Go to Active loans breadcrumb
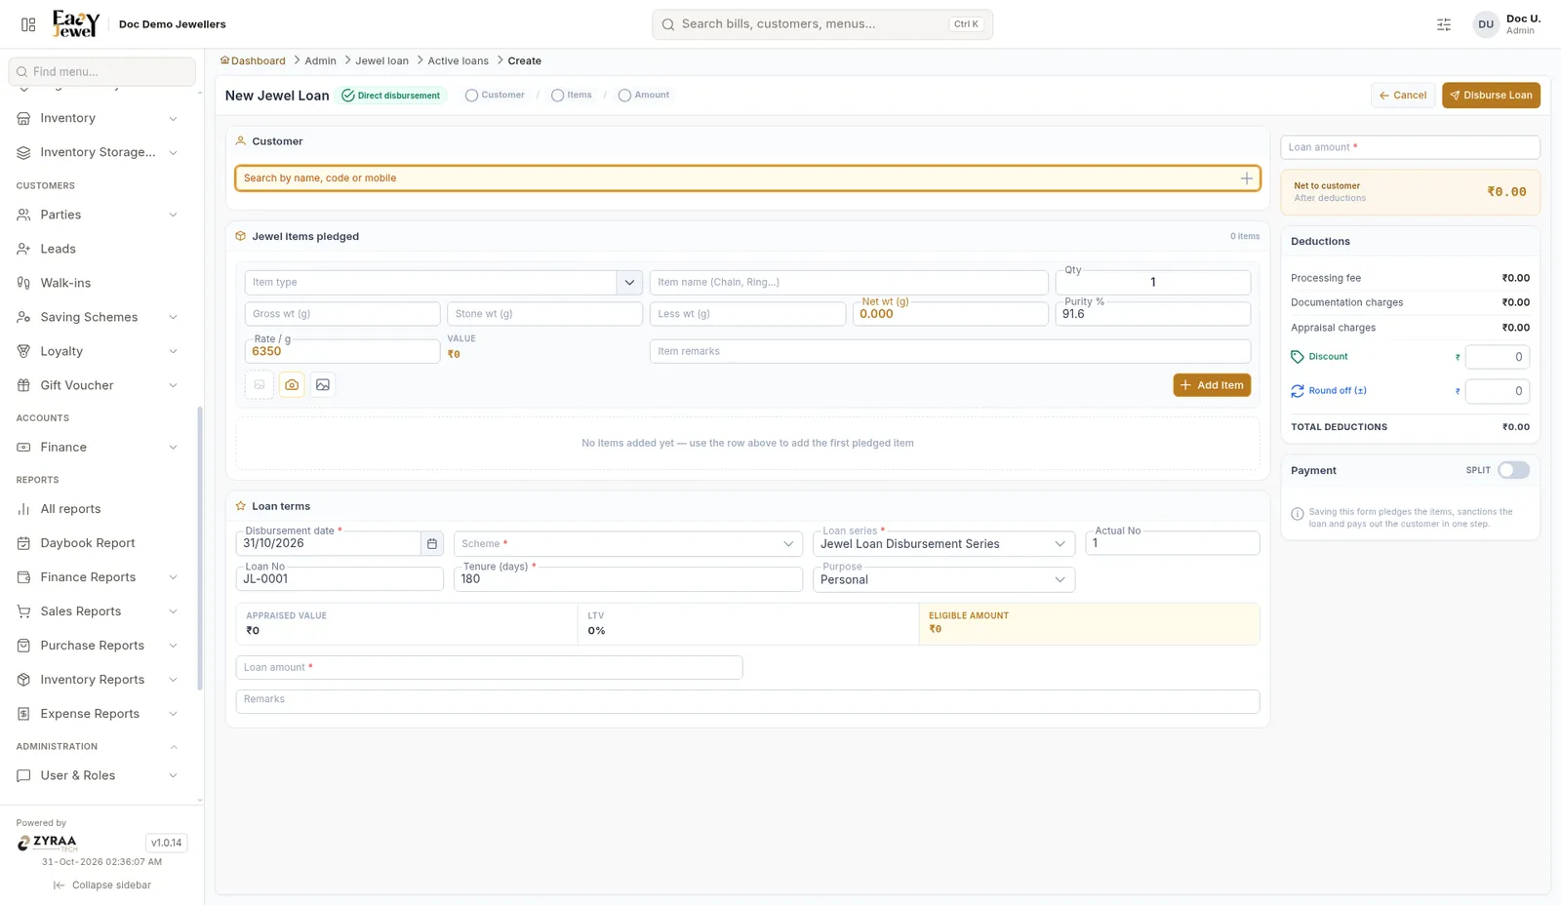Screen dimensions: 1561x905 click(458, 60)
